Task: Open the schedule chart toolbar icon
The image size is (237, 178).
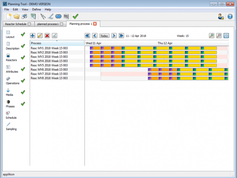Action: click(33, 16)
